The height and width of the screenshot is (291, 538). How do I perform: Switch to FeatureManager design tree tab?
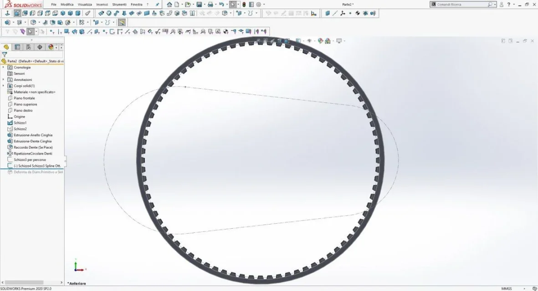[6, 47]
